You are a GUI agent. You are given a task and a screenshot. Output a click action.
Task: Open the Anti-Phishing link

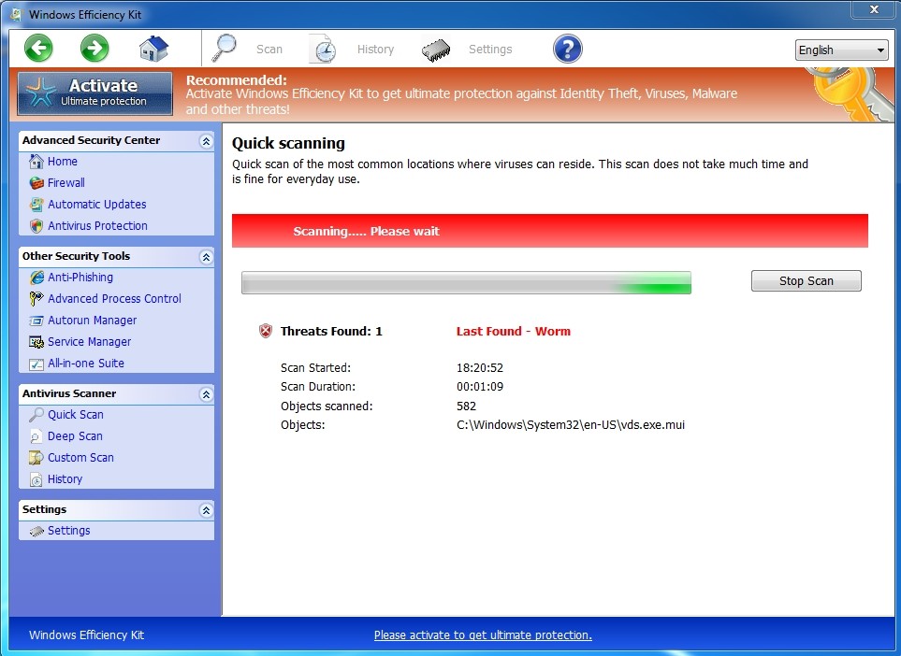tap(80, 278)
